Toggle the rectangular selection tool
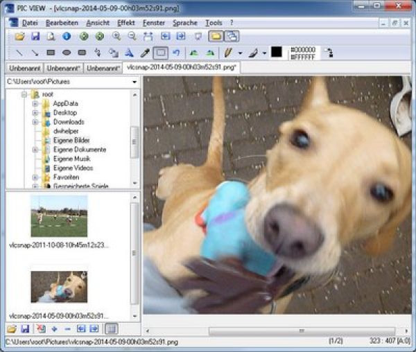Viewport: 416px width, 352px height. pyautogui.click(x=161, y=53)
